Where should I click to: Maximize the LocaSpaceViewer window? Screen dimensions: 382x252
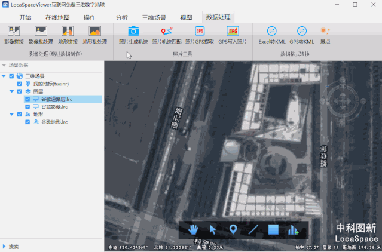tap(355, 5)
